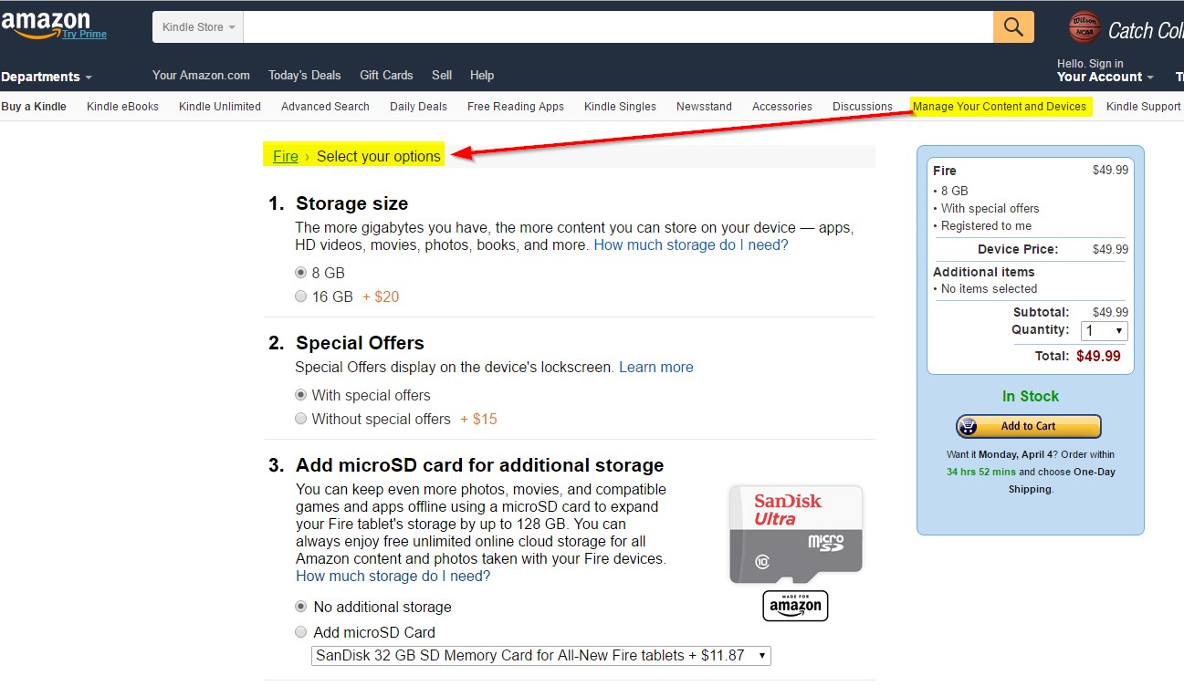Open Discussions section

click(863, 107)
